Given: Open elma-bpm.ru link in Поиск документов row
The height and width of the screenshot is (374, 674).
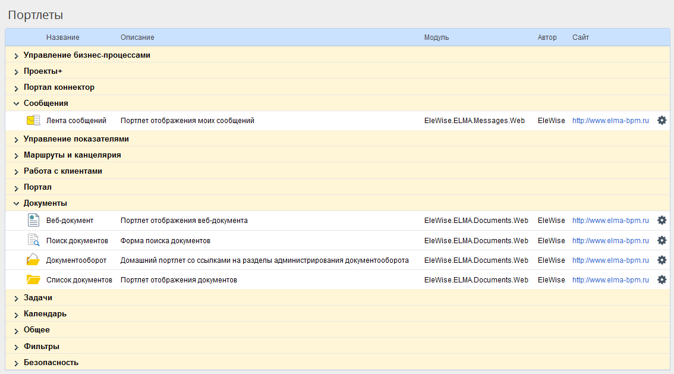Looking at the screenshot, I should (610, 241).
